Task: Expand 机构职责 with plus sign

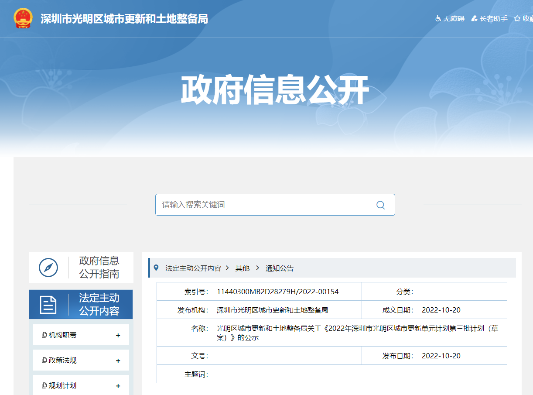Action: pos(118,335)
